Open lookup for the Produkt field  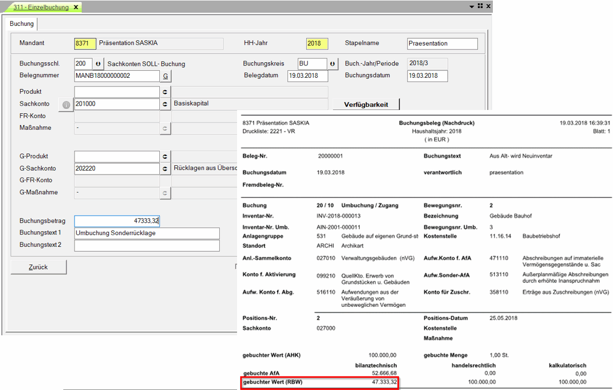point(165,92)
